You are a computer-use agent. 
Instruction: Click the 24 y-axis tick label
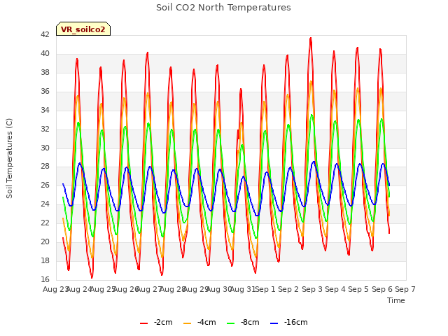coord(45,204)
